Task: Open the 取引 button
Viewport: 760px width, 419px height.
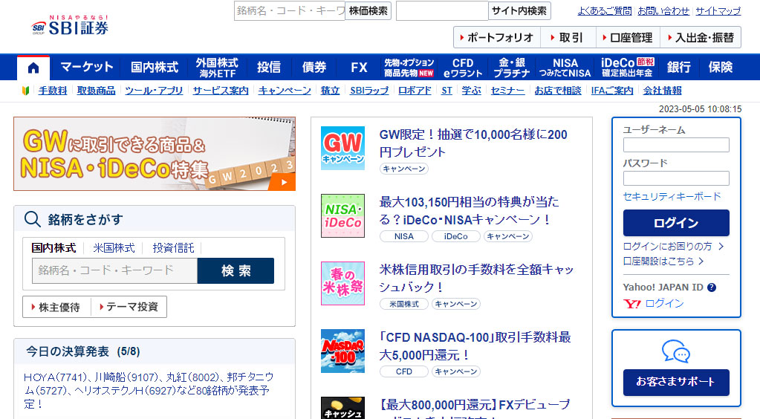Action: point(567,37)
